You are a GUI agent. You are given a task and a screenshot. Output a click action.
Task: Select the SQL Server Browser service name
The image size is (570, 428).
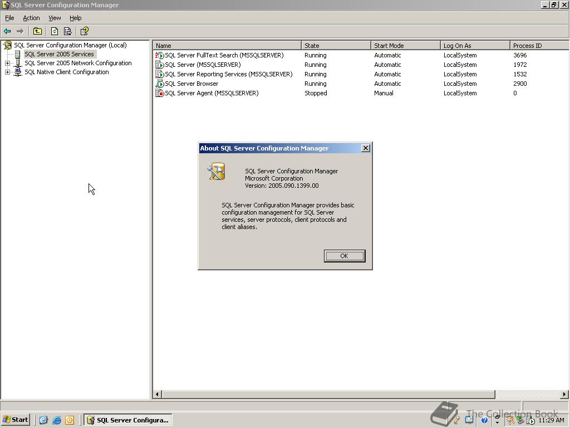[191, 84]
